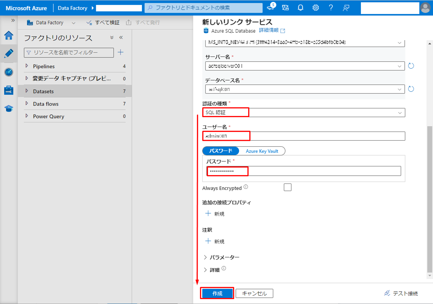Select the Author pencil icon in sidebar
Screen dimensions: 433x304
click(9, 53)
